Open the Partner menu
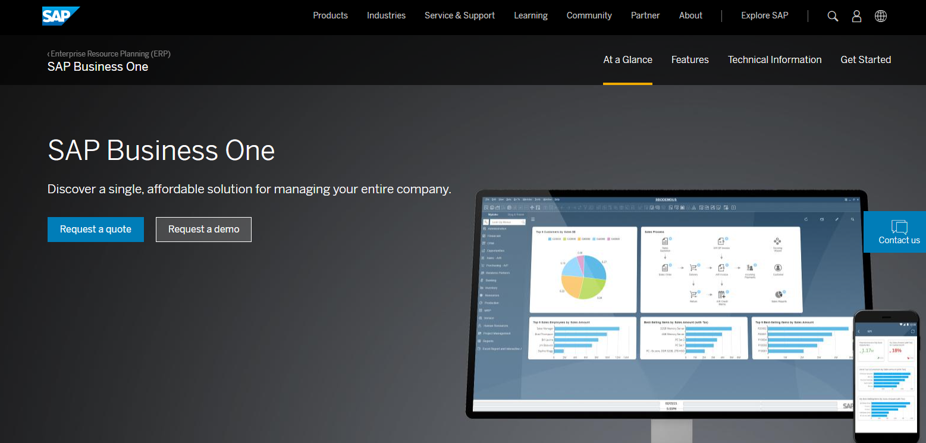This screenshot has height=443, width=926. (645, 15)
